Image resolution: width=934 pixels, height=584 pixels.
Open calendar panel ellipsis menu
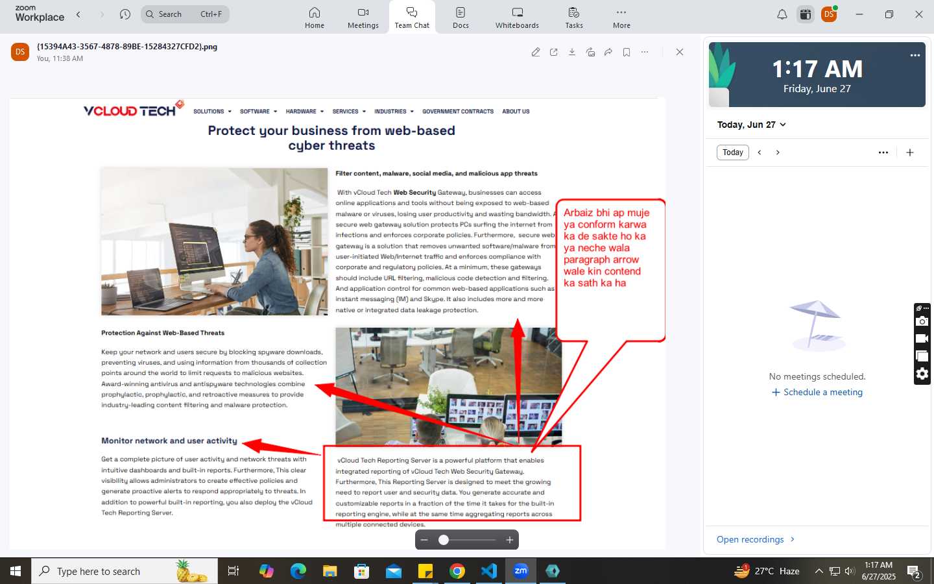pos(883,152)
